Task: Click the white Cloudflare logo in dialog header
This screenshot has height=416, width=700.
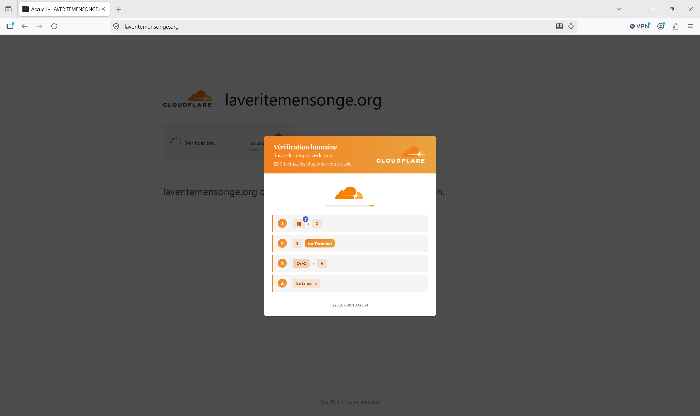Action: tap(401, 155)
